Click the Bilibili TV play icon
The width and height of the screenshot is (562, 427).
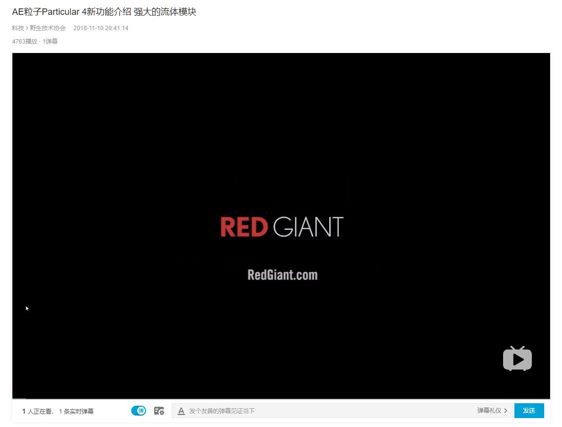pyautogui.click(x=517, y=359)
